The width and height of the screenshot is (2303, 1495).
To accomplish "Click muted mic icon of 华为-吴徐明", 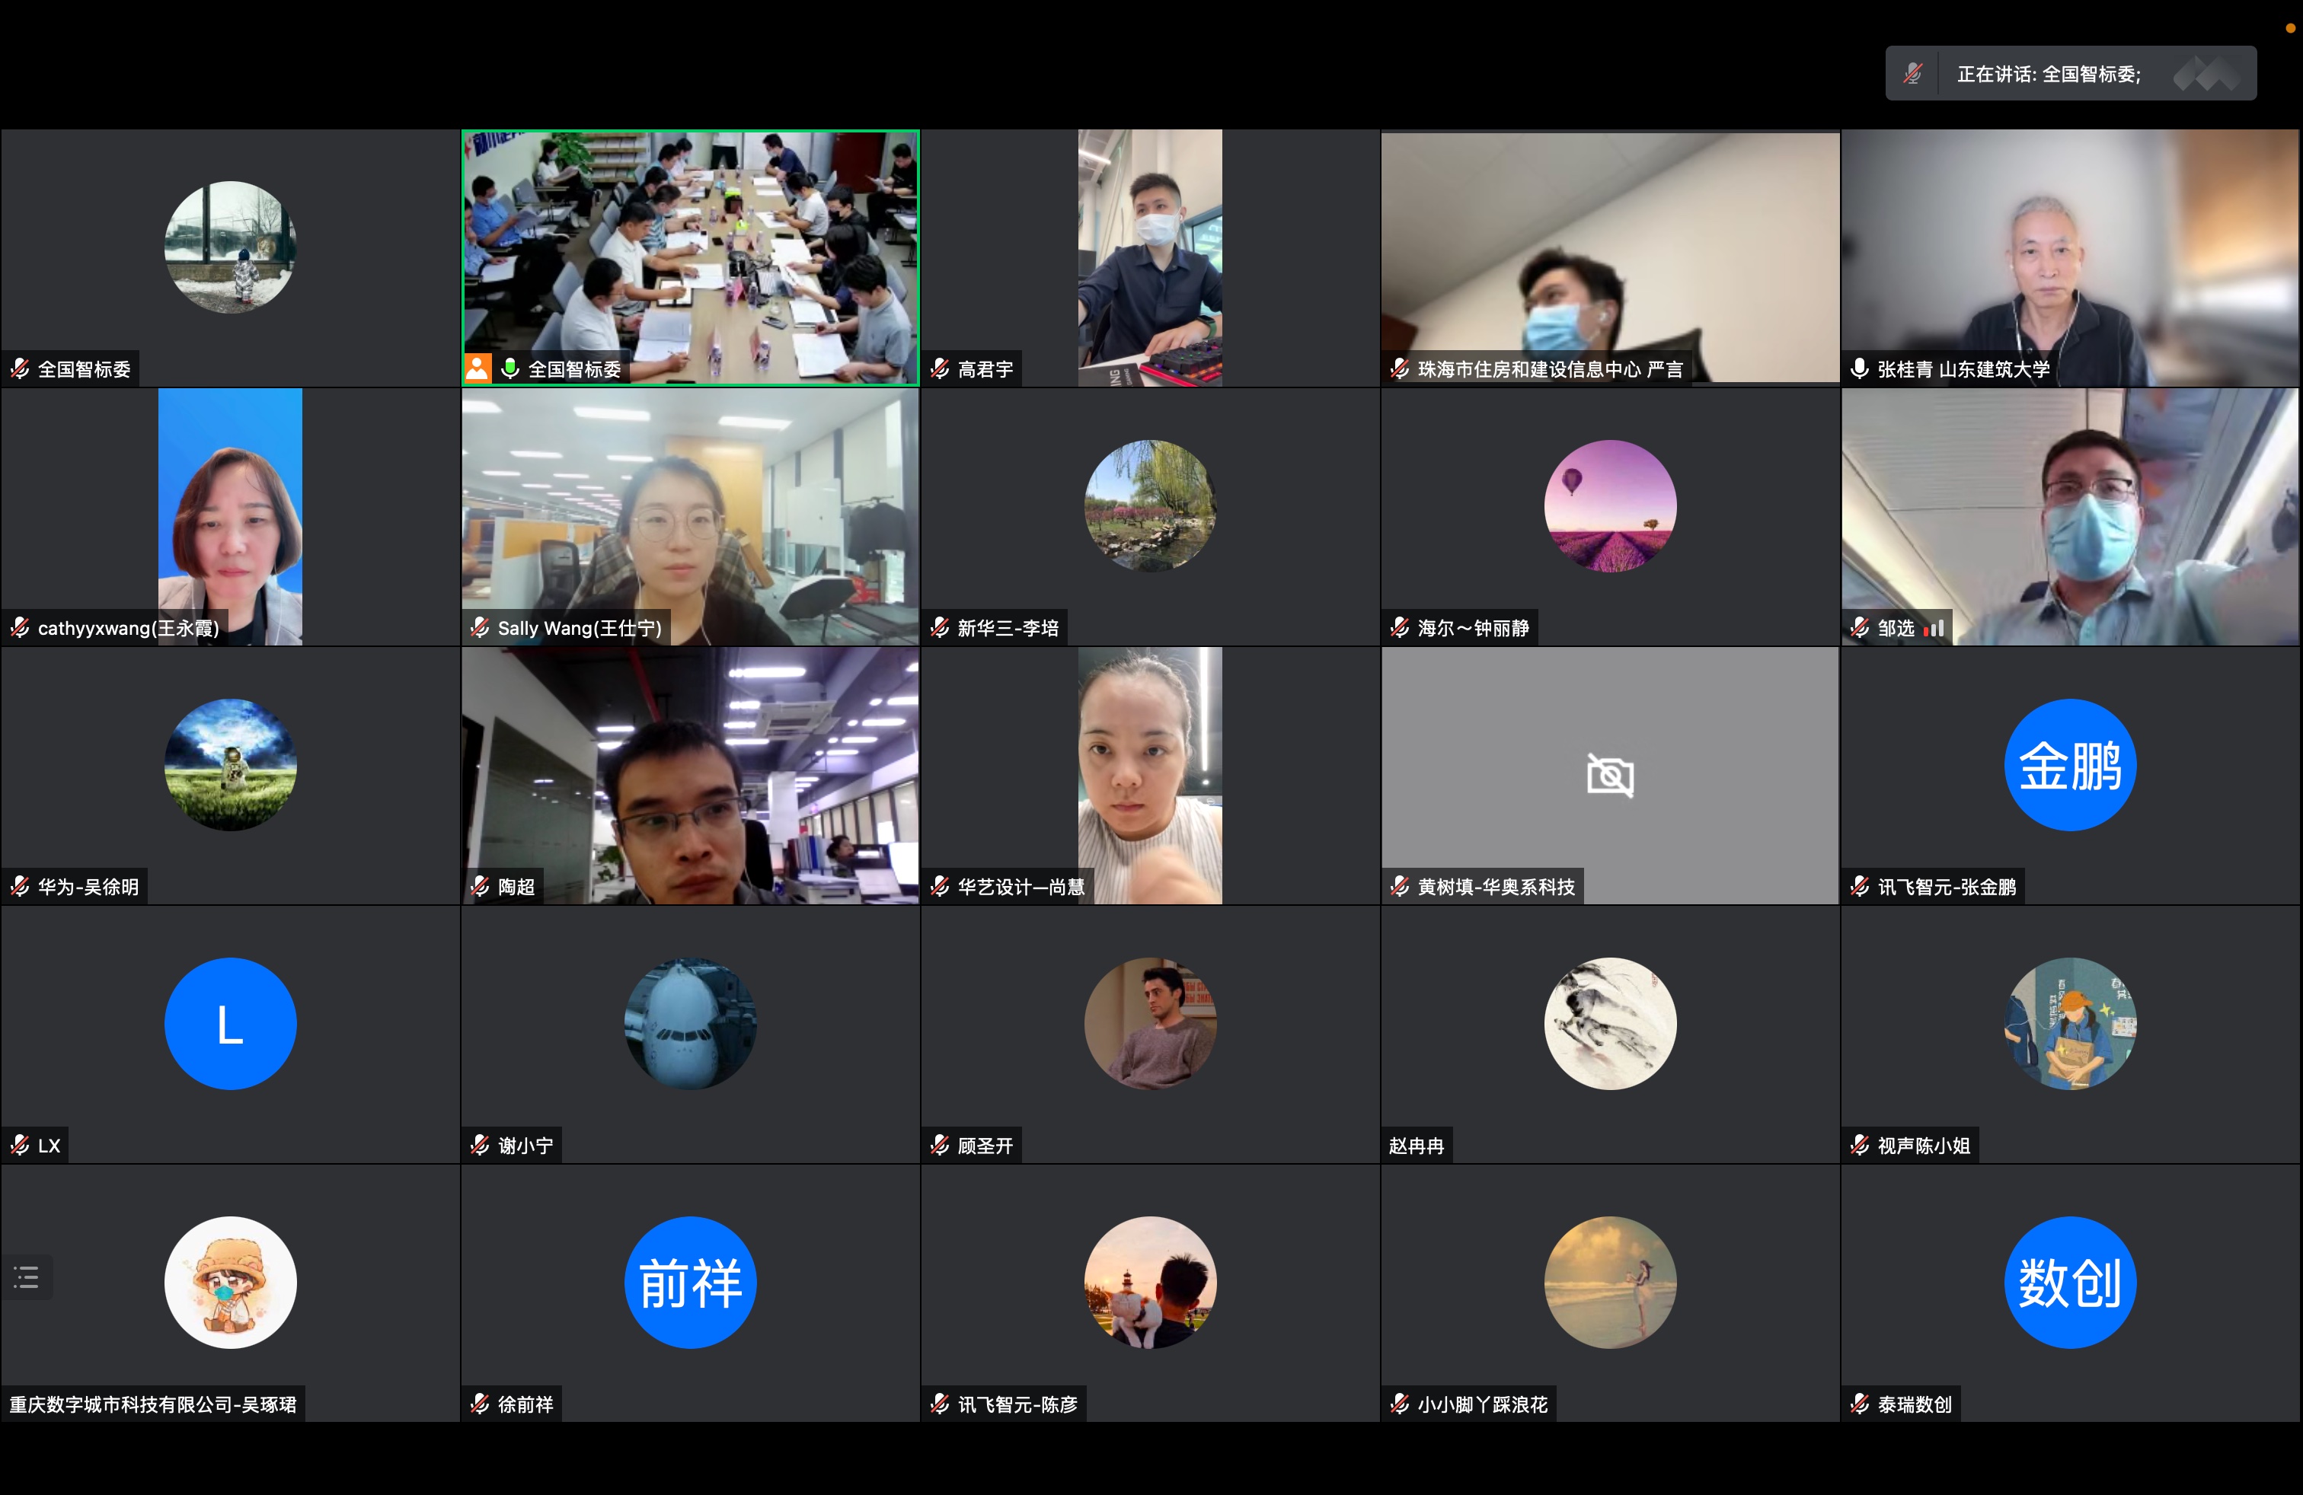I will point(21,886).
